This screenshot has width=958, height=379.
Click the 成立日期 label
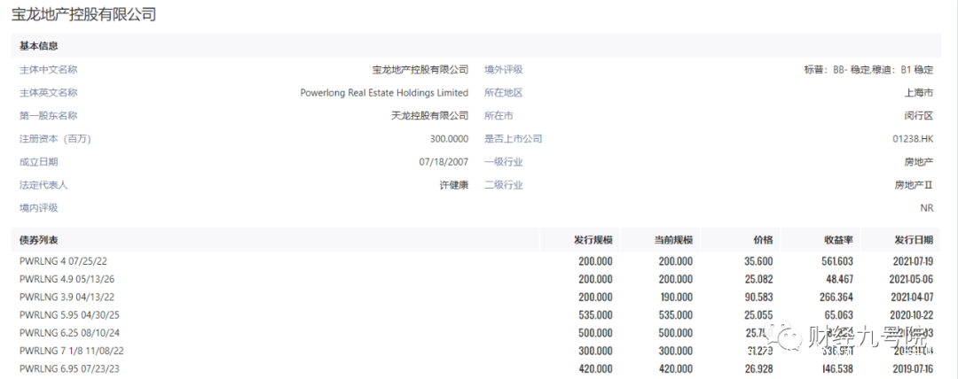click(x=39, y=162)
